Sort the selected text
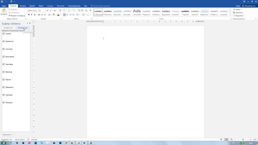Screen dimensions: 258x145 (86, 10)
